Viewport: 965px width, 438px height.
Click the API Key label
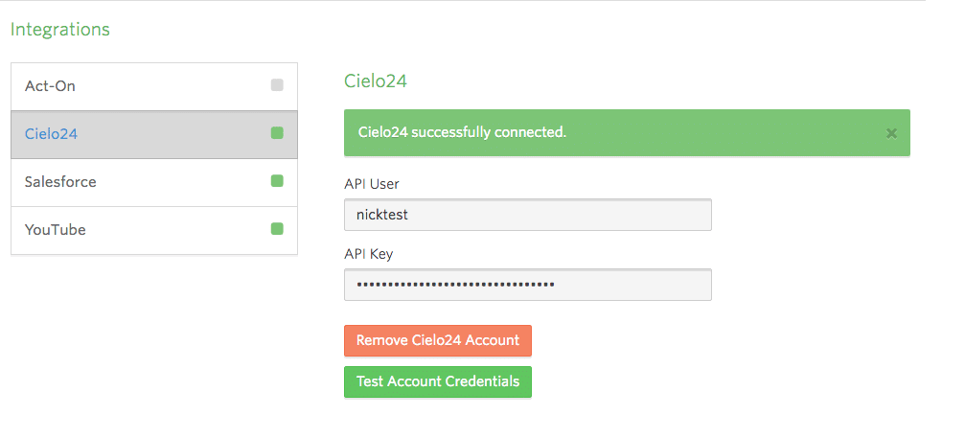pos(368,254)
